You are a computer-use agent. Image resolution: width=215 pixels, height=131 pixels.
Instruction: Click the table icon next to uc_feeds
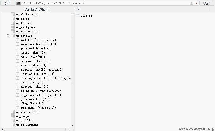pos(13,19)
